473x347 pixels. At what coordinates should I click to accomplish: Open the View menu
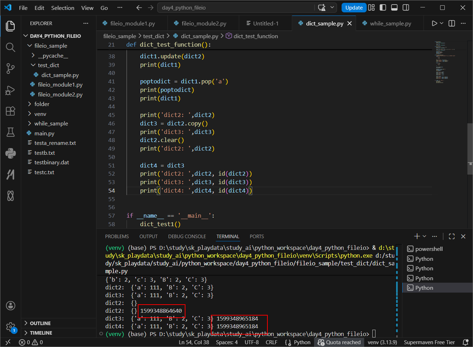point(87,8)
